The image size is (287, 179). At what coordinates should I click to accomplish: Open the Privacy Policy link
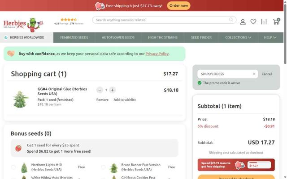pyautogui.click(x=157, y=54)
